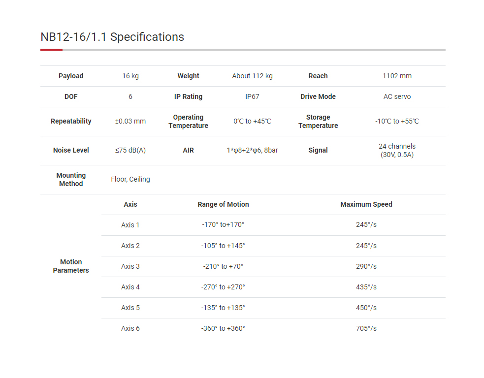Select the 16 kg payload value
Screen dimensions: 484x378
(x=130, y=76)
